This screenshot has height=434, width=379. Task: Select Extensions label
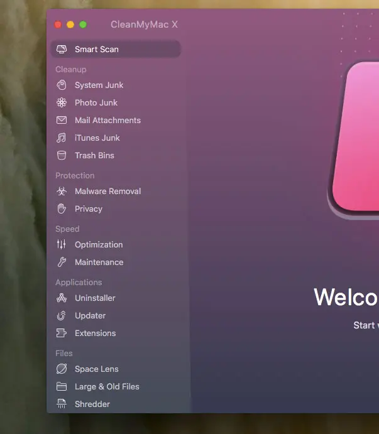tap(95, 333)
